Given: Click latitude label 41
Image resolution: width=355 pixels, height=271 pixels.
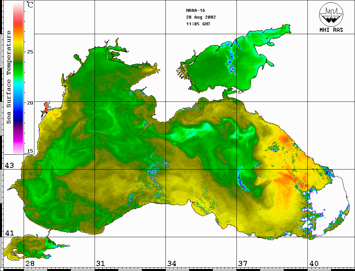Looking at the screenshot, I should click(x=9, y=233).
